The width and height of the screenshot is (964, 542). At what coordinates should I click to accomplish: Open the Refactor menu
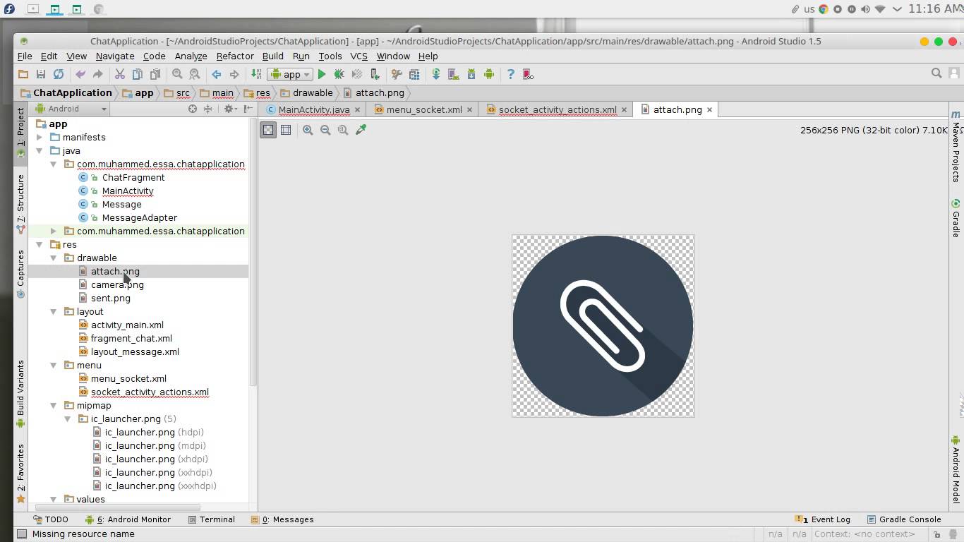click(x=234, y=56)
